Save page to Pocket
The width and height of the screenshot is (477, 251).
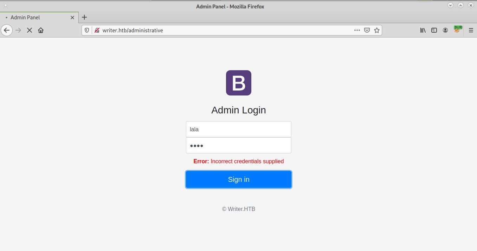(367, 30)
